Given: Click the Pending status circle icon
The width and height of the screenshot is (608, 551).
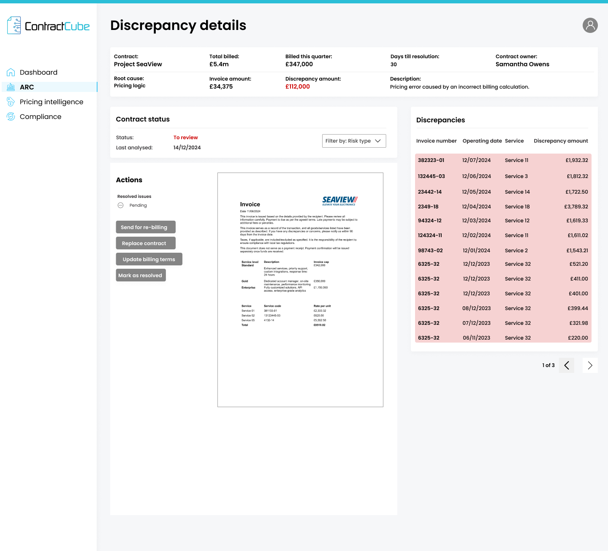Looking at the screenshot, I should 121,205.
